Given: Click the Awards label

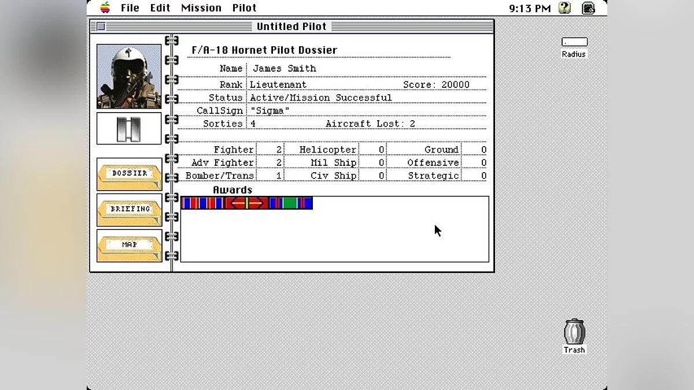Looking at the screenshot, I should coord(232,190).
